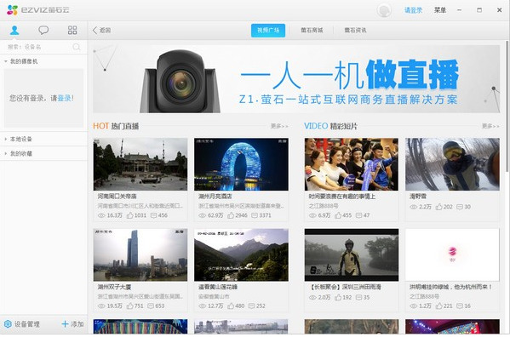Click the gray user avatar icon

(x=384, y=10)
